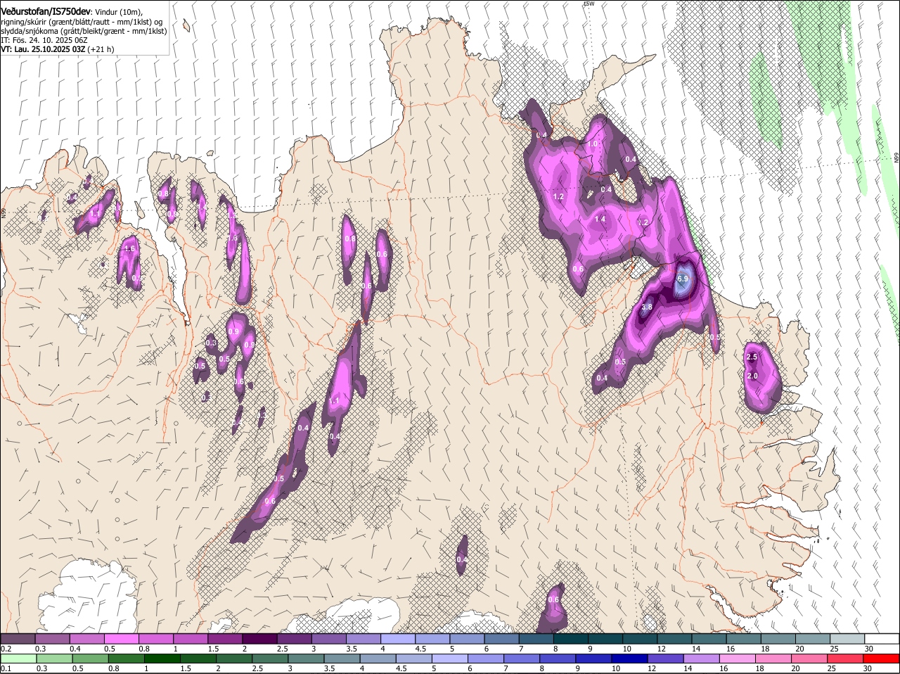
Task: Click the 3.8 precipitation value on the map
Action: coord(648,307)
